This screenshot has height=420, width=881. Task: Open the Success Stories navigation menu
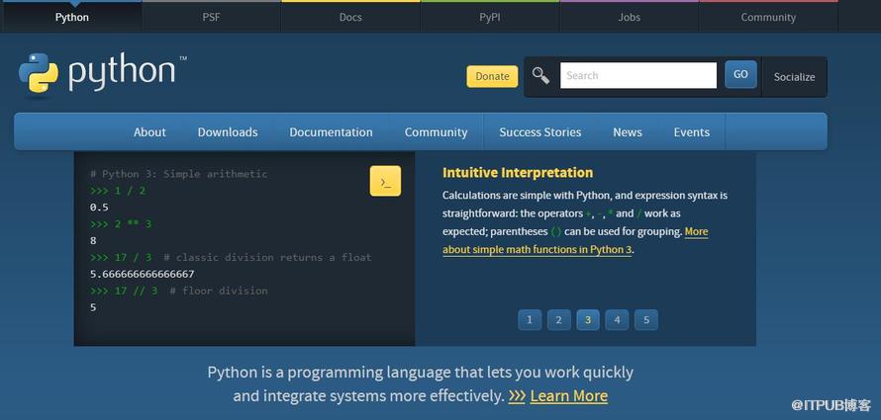pos(539,132)
